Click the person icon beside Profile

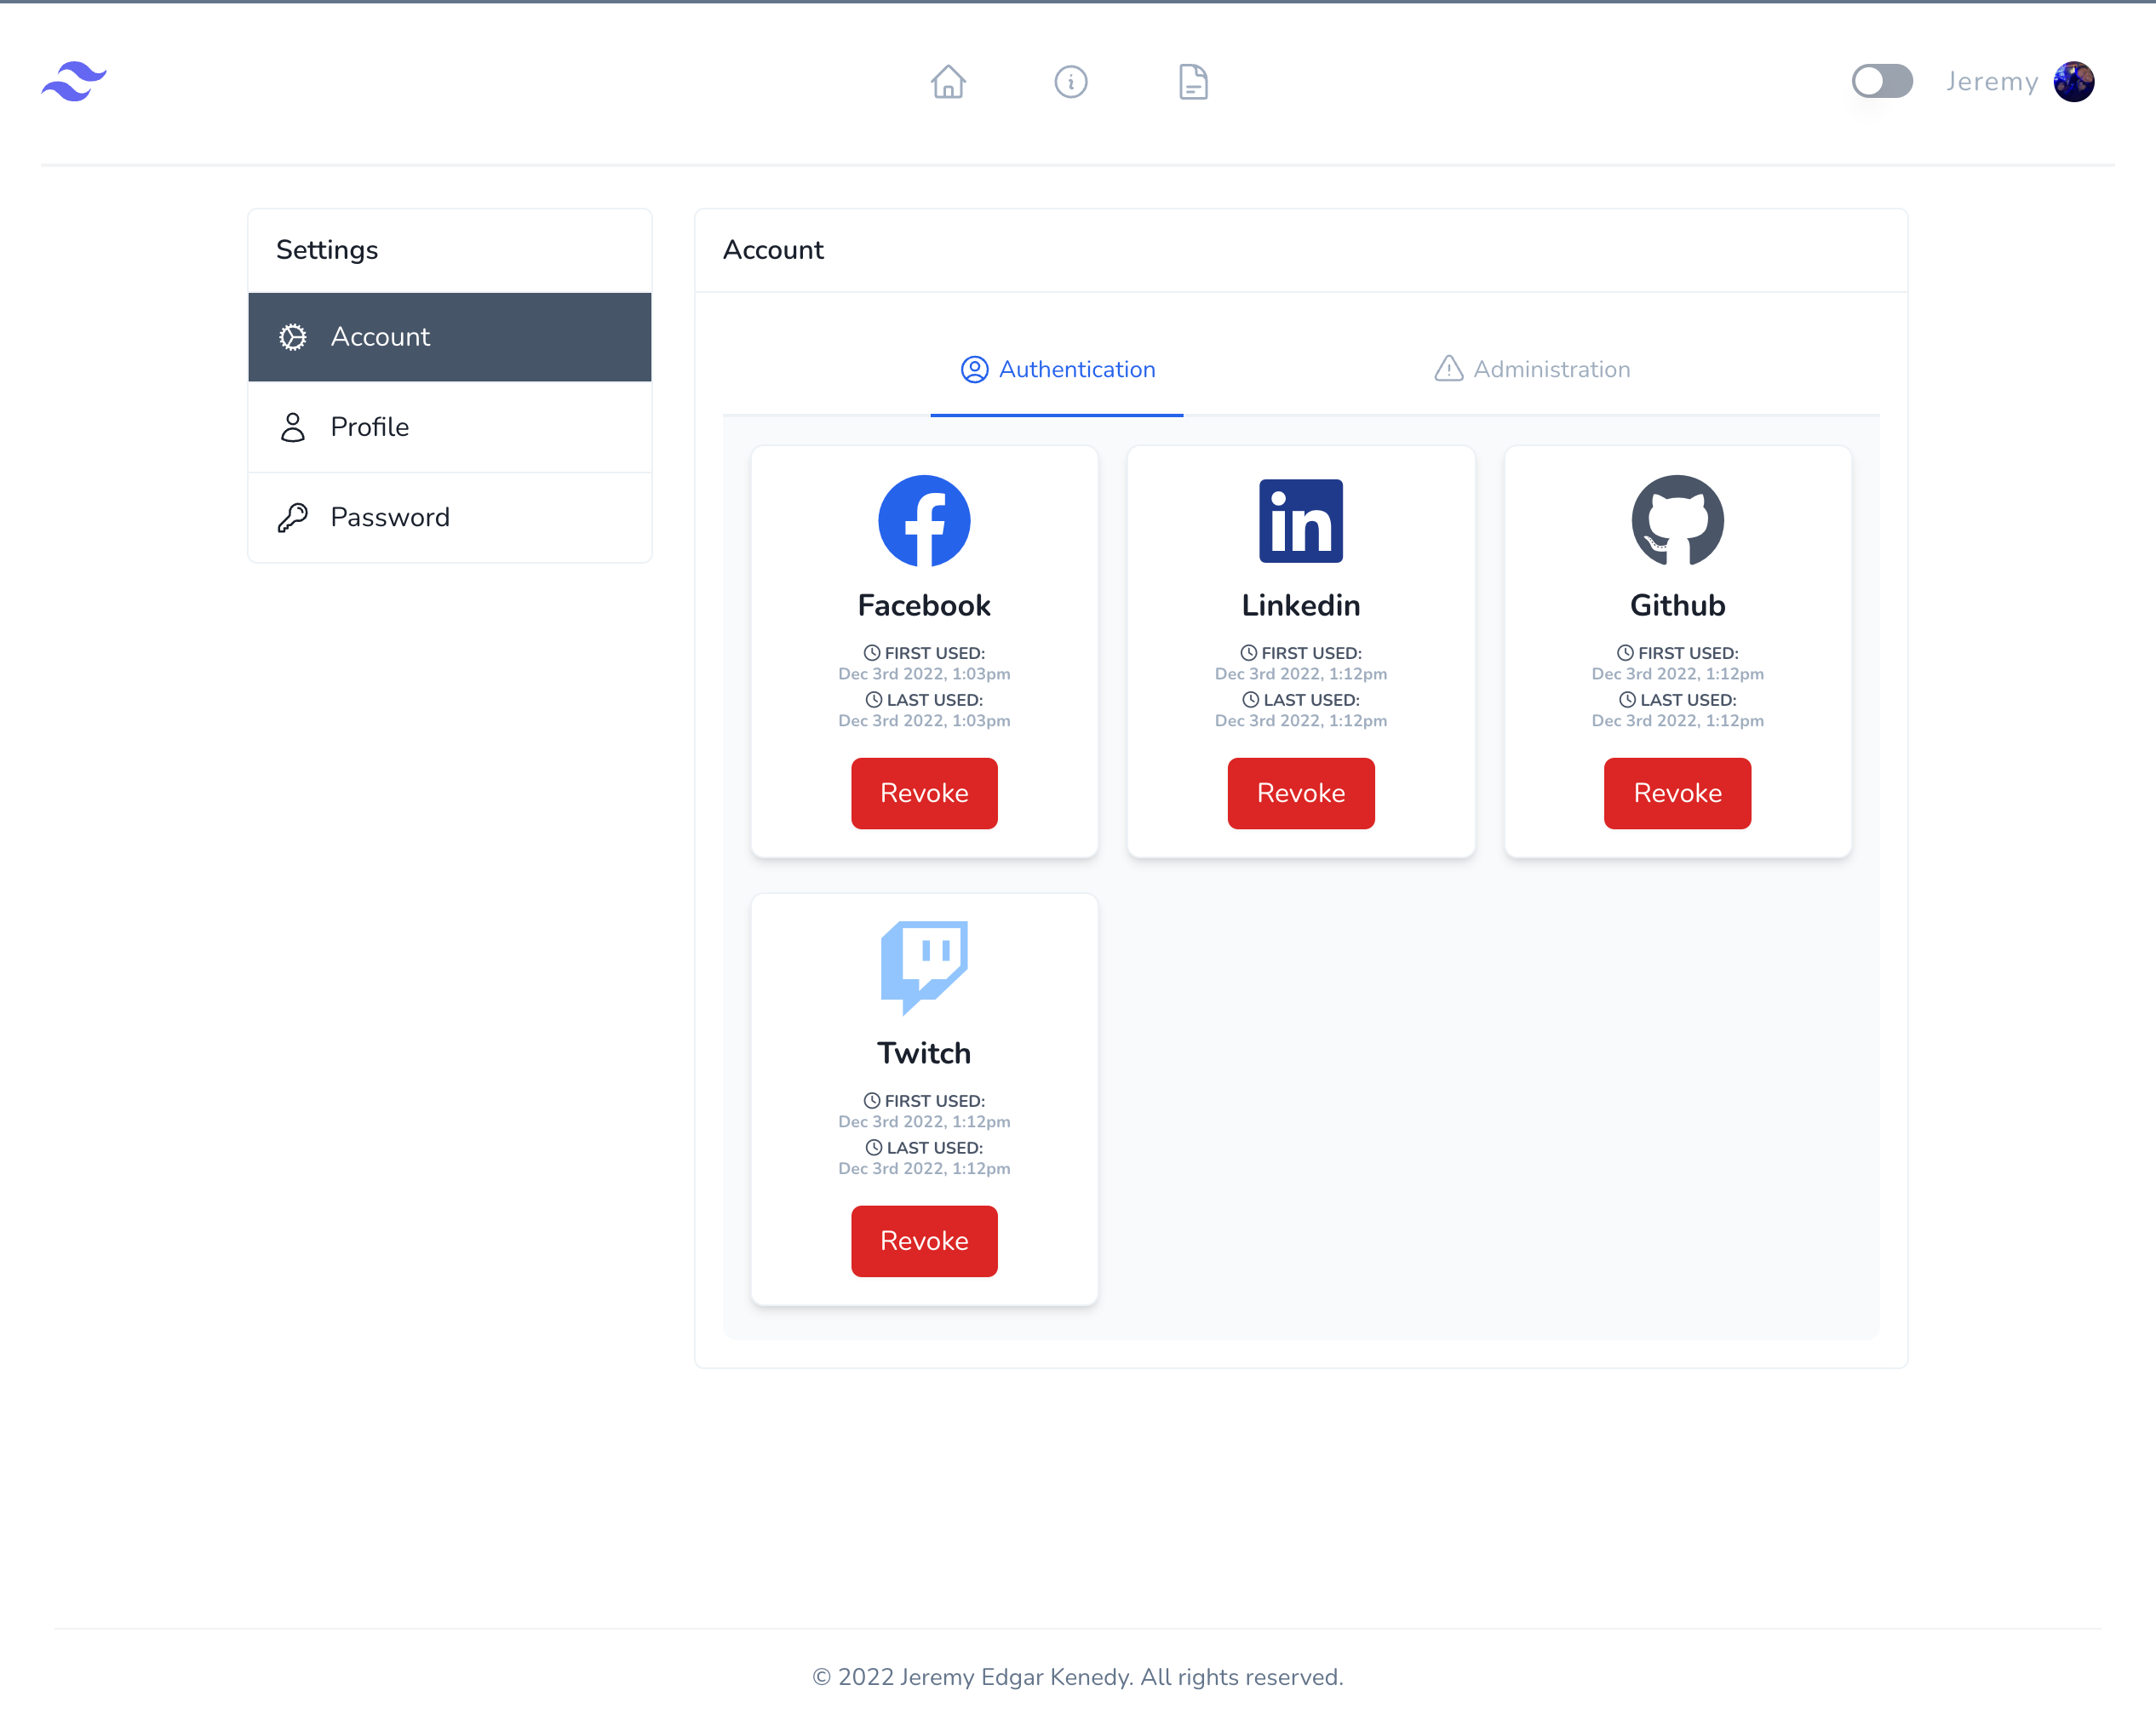(293, 427)
